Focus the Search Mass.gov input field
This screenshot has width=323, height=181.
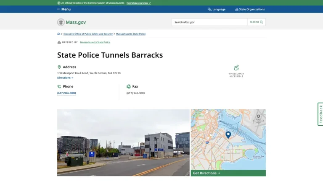coord(209,22)
